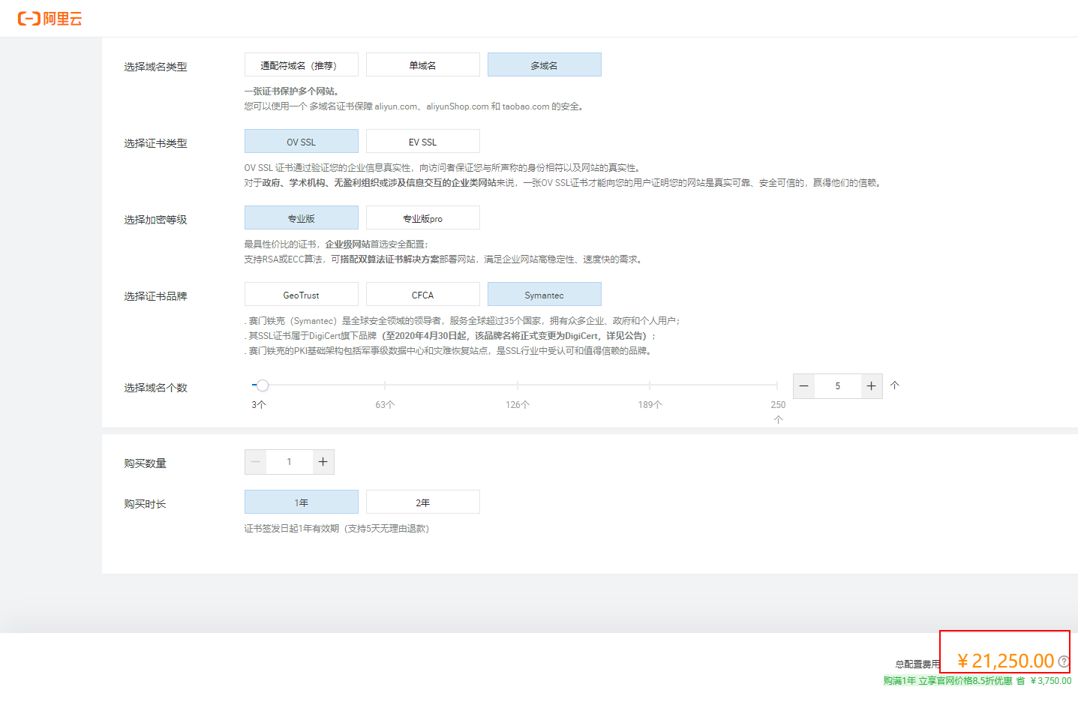This screenshot has height=708, width=1078.
Task: Click the 选择证书类型 label
Action: [x=155, y=143]
